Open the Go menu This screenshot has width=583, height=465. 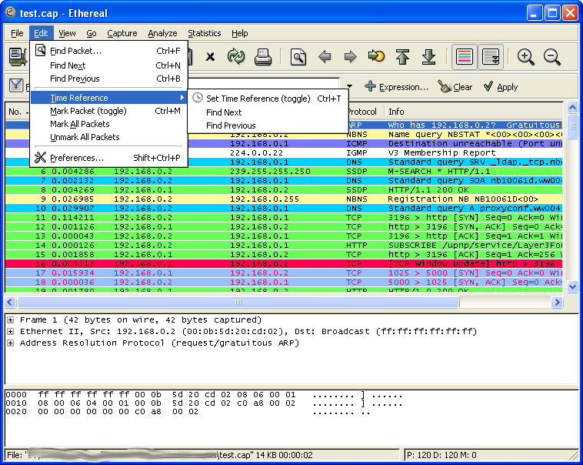click(x=92, y=33)
